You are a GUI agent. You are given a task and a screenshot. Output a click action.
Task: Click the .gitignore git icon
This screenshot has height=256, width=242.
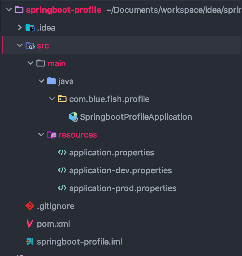(x=30, y=206)
